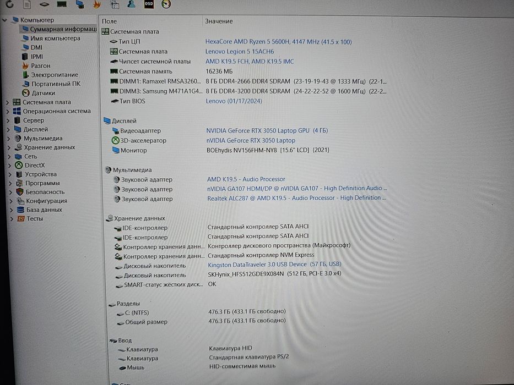Expand the Устройства tree node

[10, 174]
